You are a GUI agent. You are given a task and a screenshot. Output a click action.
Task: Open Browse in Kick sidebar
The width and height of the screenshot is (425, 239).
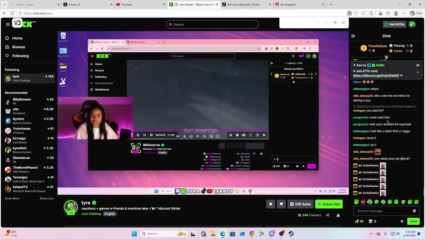pyautogui.click(x=19, y=47)
